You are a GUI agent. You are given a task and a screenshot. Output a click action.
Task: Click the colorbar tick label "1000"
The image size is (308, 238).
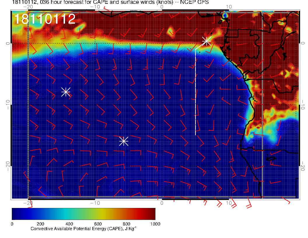[x=155, y=224]
